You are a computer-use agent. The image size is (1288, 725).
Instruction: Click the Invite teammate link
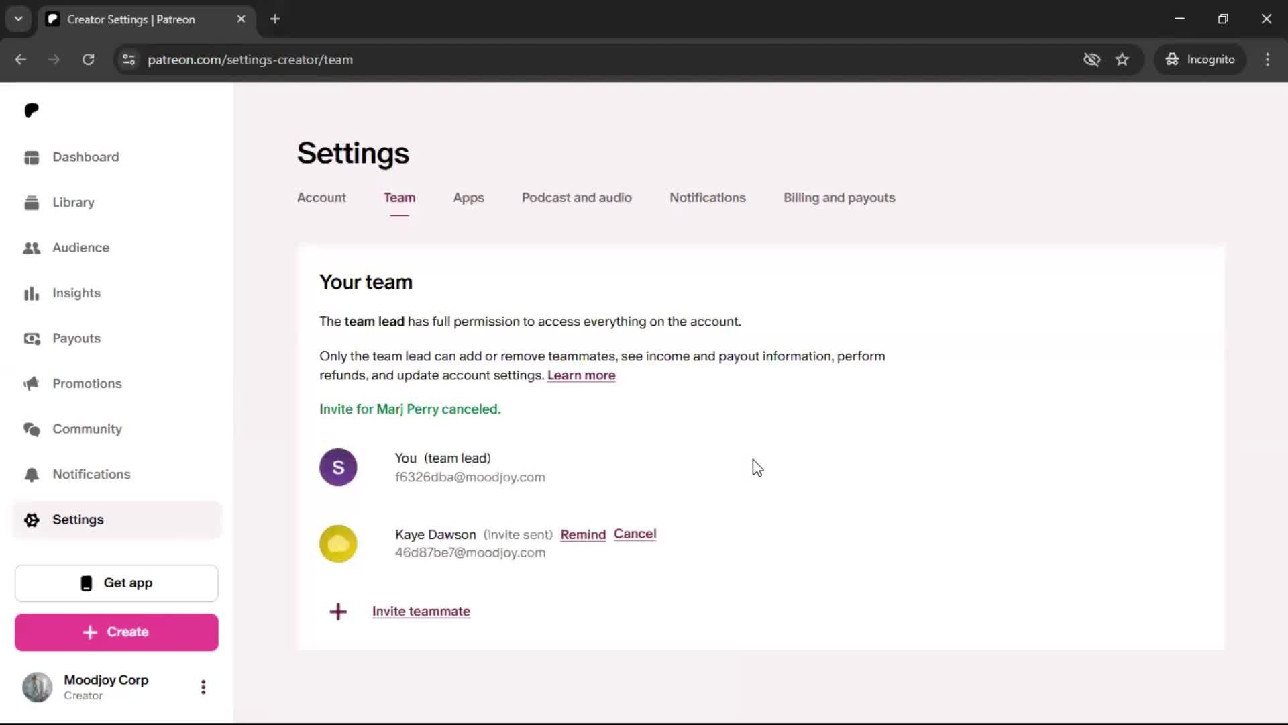pyautogui.click(x=421, y=612)
